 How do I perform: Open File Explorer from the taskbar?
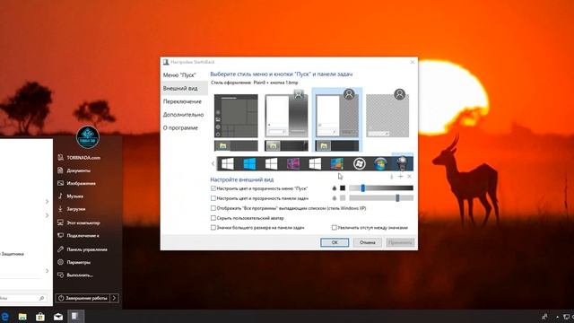(x=22, y=317)
